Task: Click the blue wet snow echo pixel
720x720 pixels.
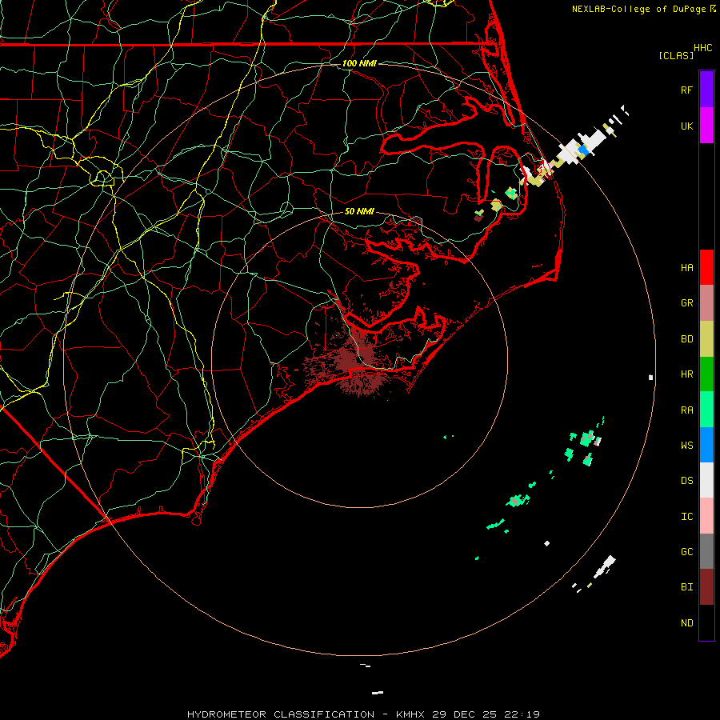Action: click(583, 150)
